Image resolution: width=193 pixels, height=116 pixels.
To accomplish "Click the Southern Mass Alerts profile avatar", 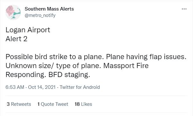I will click(13, 12).
